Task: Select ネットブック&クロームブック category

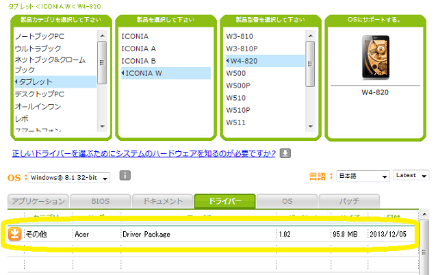Action: pyautogui.click(x=50, y=64)
